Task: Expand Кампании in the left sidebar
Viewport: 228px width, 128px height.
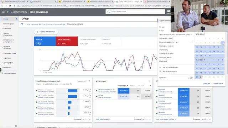Action: (7, 28)
